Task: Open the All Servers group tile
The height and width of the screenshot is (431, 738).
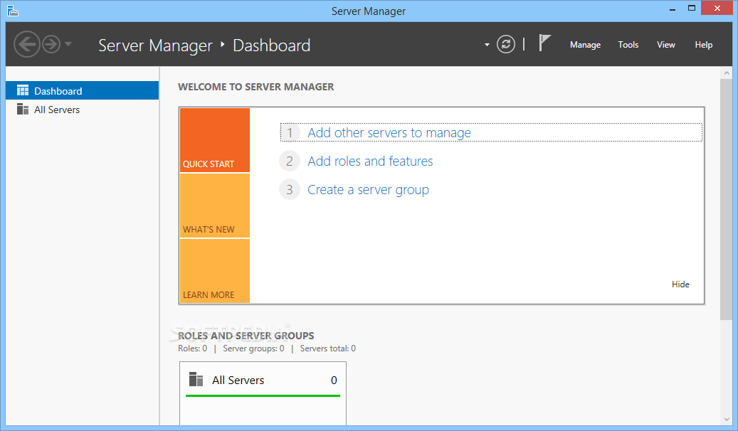Action: (263, 394)
